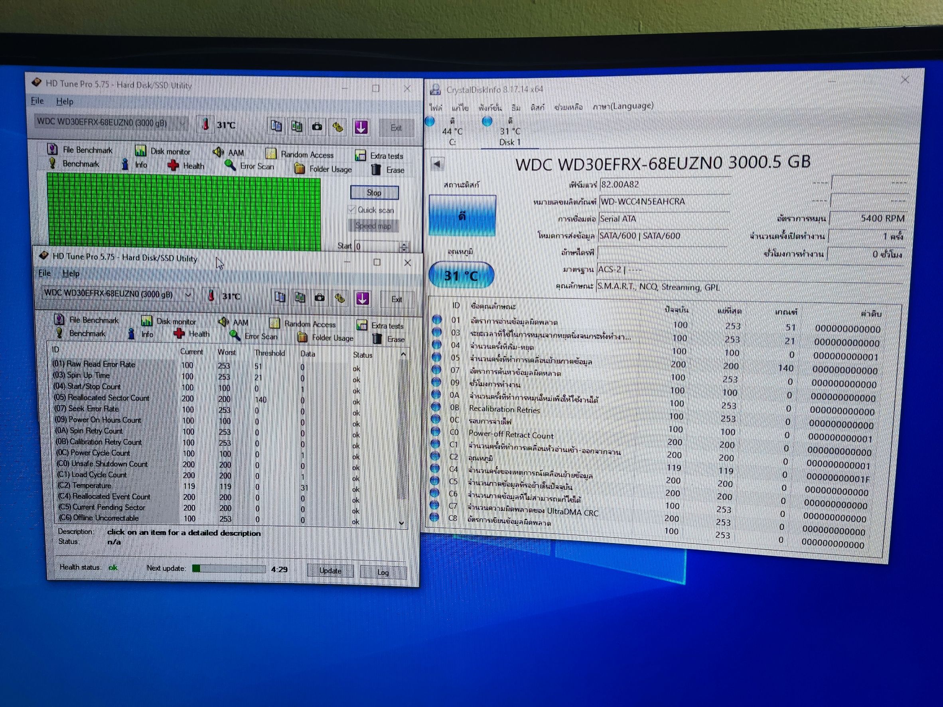Screen dimensions: 943x707
Task: Click the Log button beside Update
Action: [x=383, y=572]
